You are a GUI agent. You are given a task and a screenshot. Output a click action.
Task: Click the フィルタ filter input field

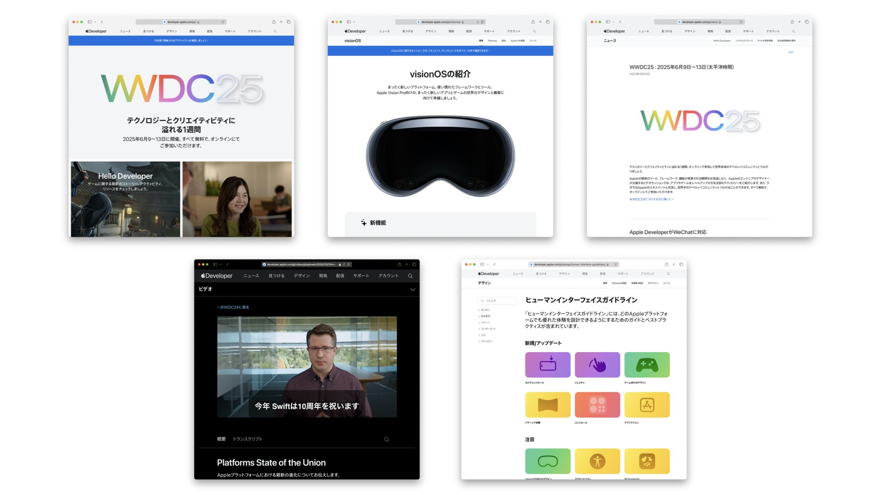[498, 301]
